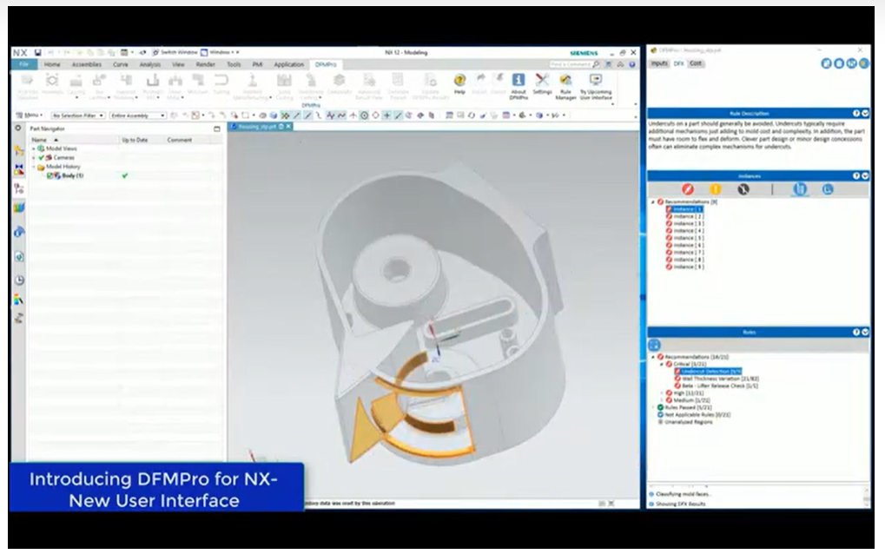Open the About DFMPro info icon
This screenshot has width=885, height=554.
click(x=518, y=82)
